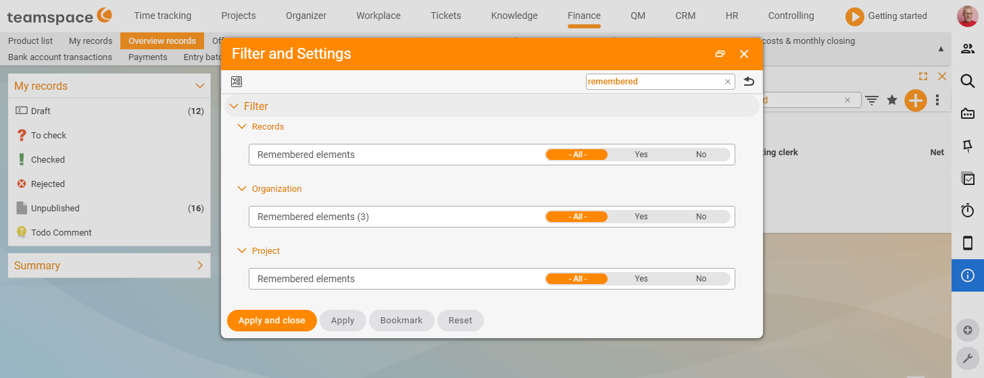Open the search magnifier in sidebar

click(968, 81)
